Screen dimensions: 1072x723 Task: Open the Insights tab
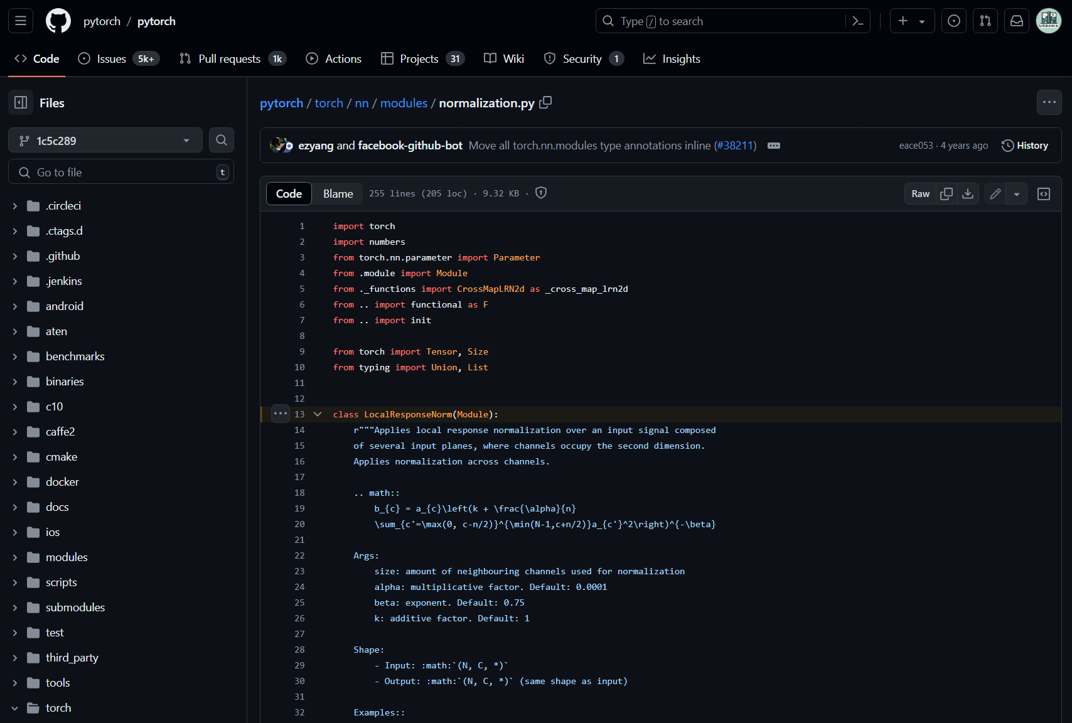pyautogui.click(x=672, y=58)
